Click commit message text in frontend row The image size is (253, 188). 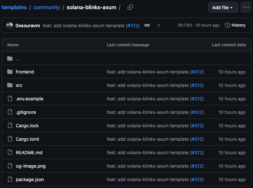[148, 72]
